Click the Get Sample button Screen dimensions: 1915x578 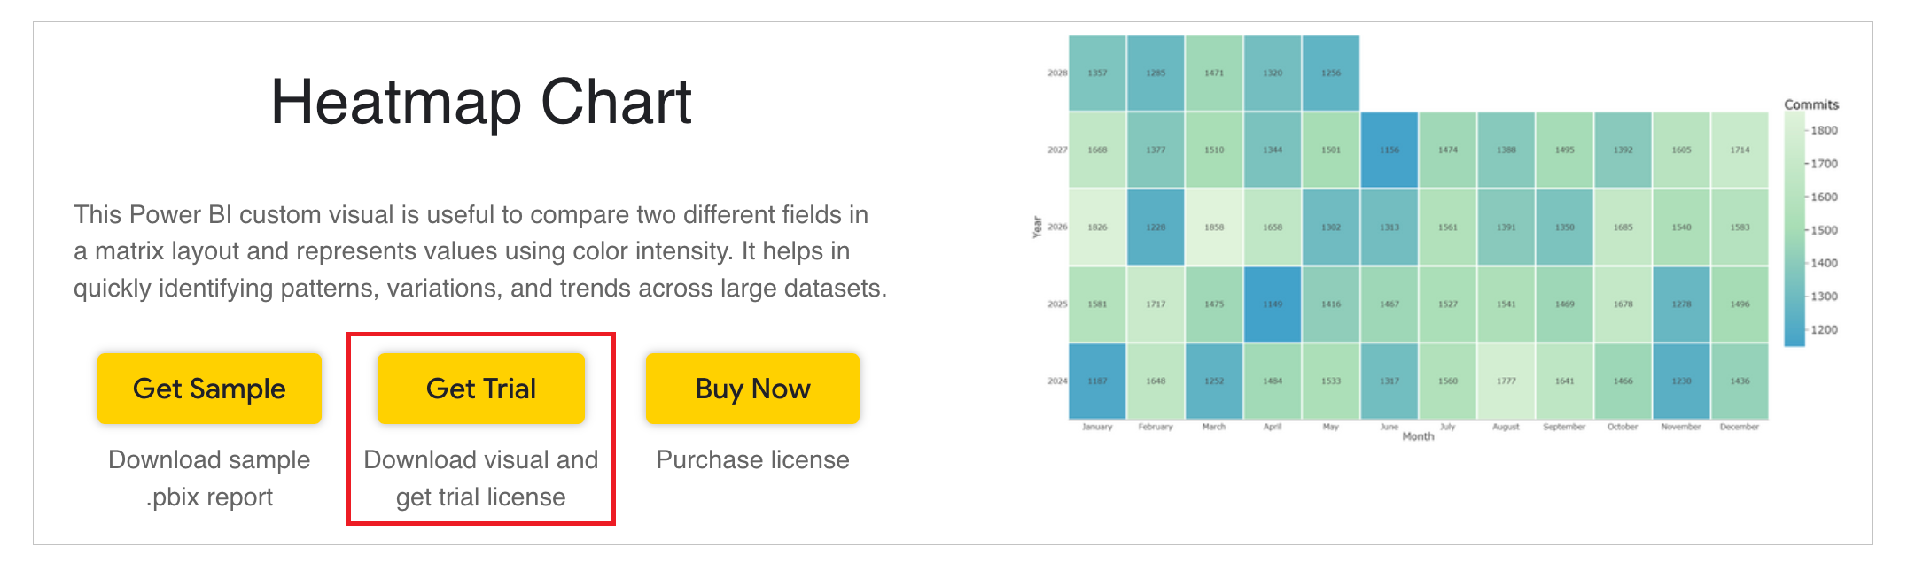[x=209, y=389]
